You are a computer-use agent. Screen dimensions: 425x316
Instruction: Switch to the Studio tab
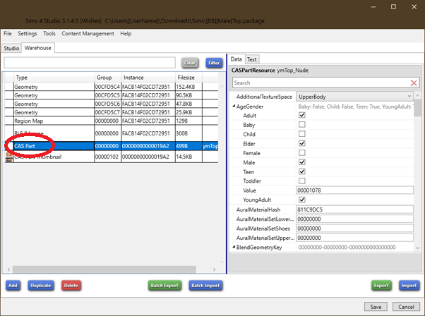coord(11,48)
